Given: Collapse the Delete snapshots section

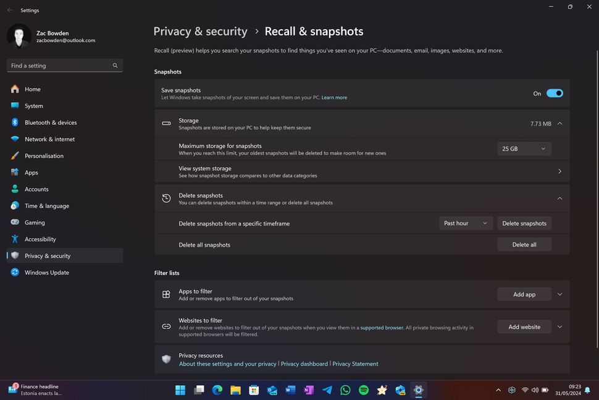Looking at the screenshot, I should (x=559, y=198).
